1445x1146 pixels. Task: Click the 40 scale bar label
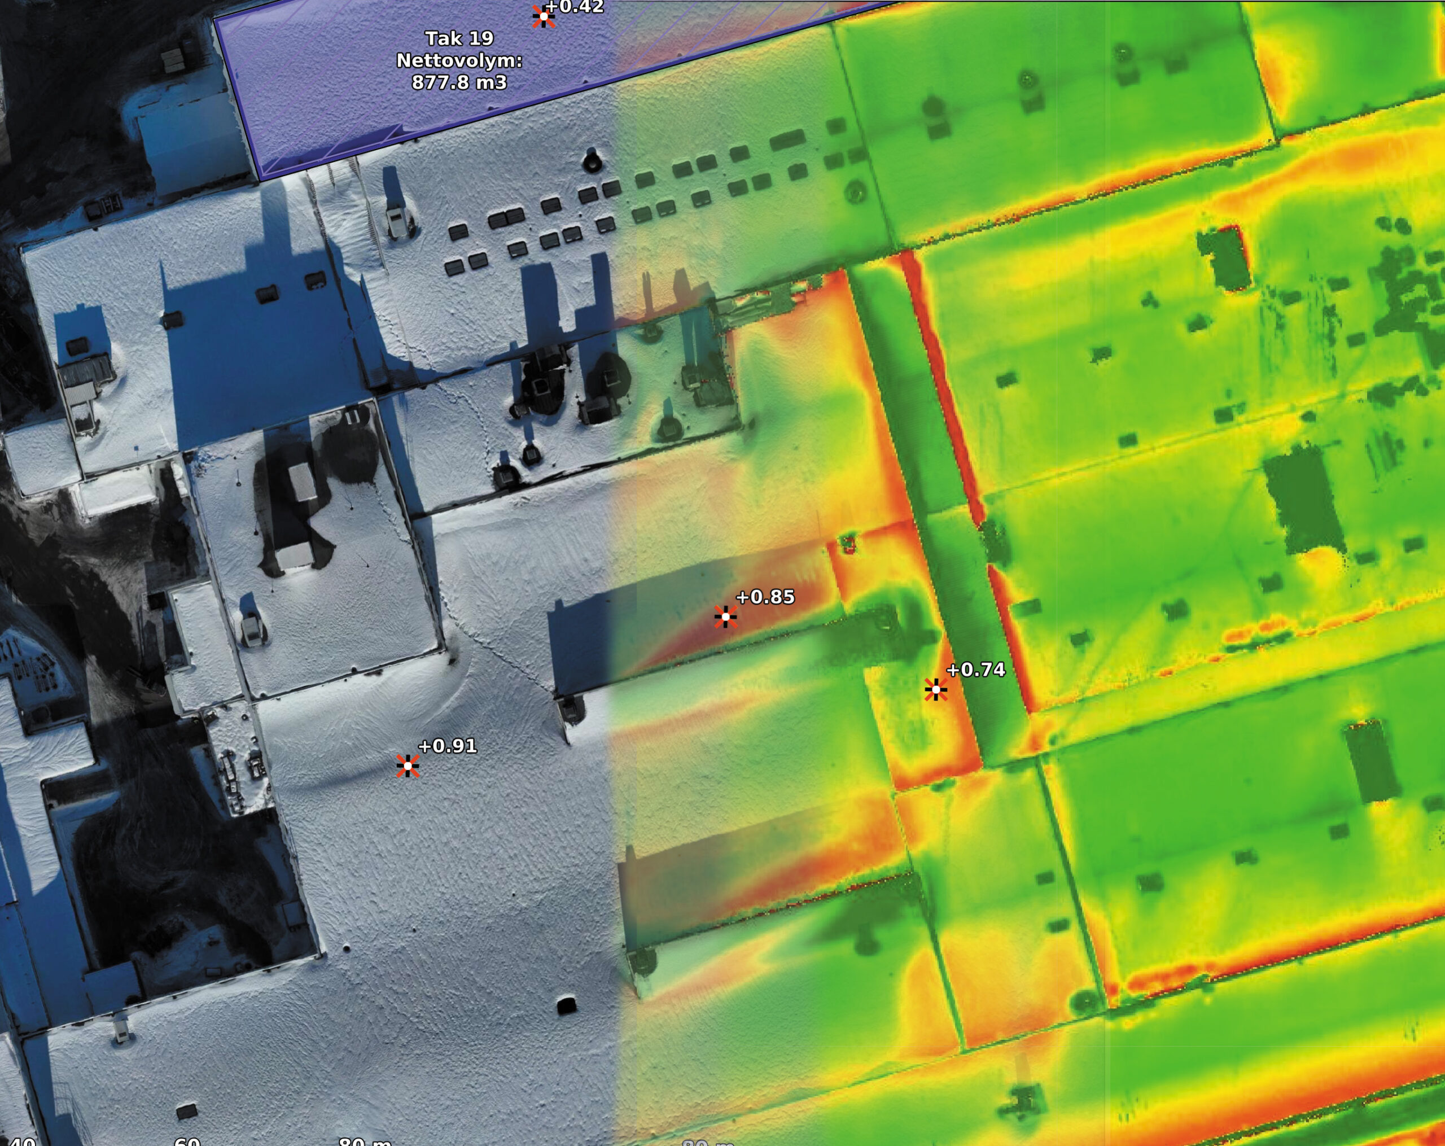(x=21, y=1141)
